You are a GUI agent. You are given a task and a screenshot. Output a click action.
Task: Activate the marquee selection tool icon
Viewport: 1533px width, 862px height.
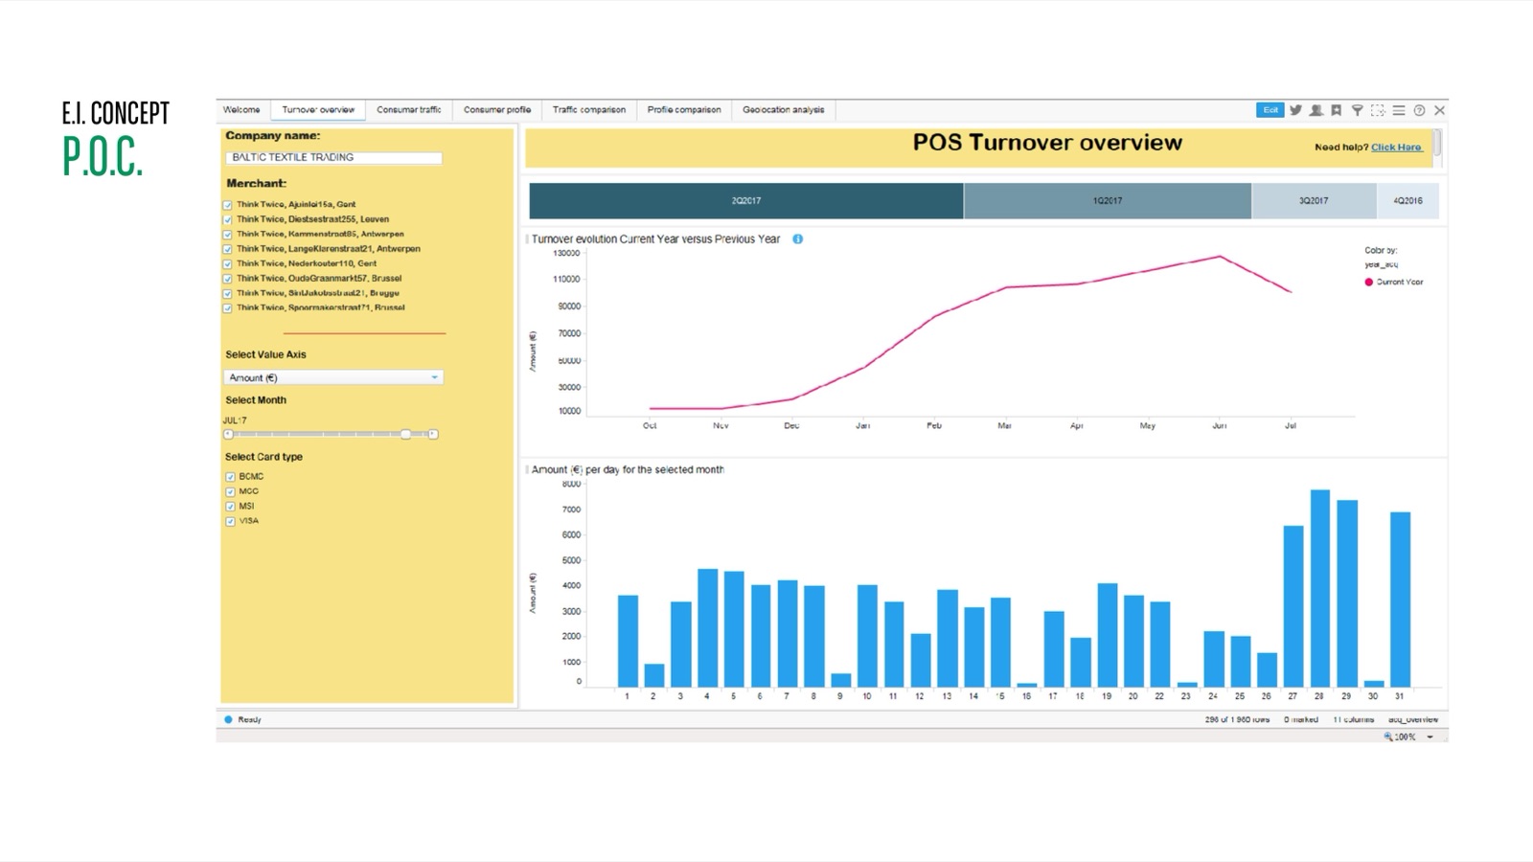pos(1379,111)
